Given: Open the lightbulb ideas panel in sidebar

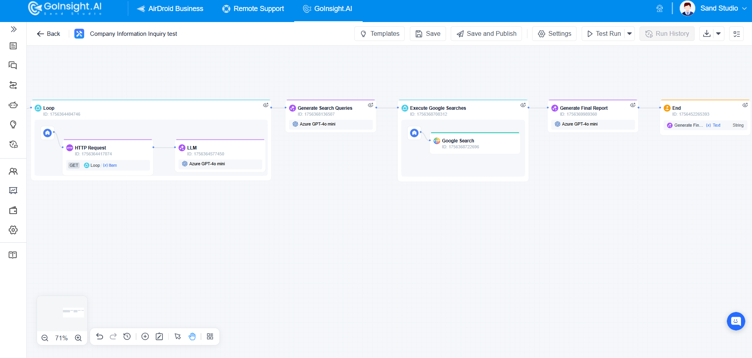Looking at the screenshot, I should (13, 124).
